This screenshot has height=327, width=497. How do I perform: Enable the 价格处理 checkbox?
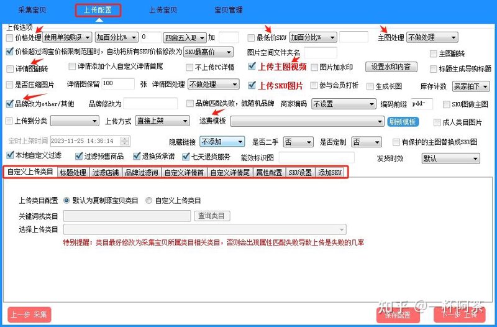point(9,38)
